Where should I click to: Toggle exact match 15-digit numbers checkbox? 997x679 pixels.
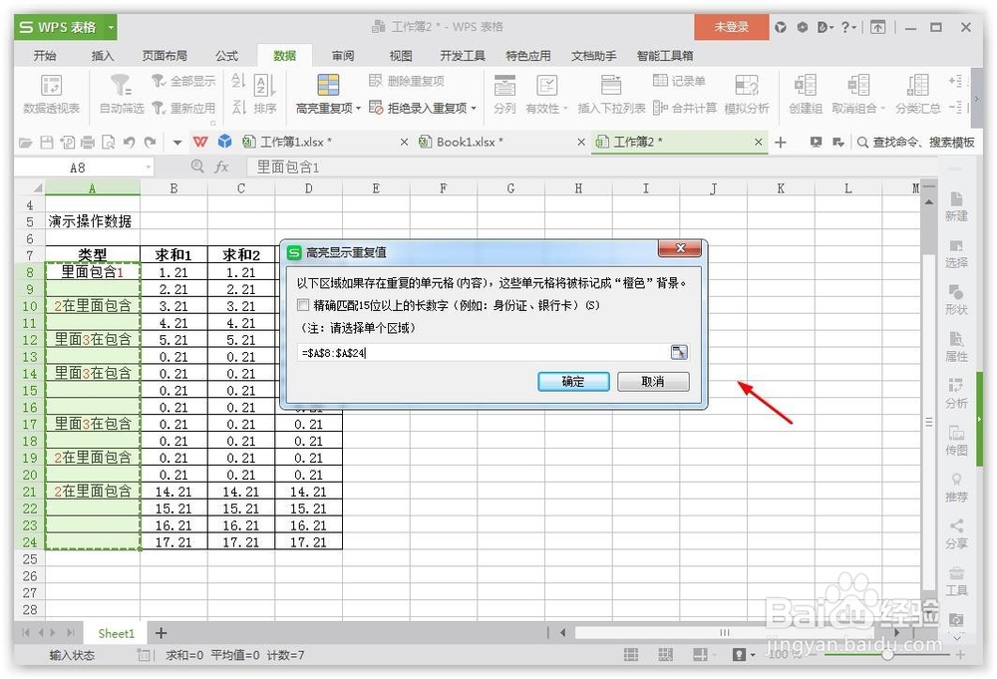pos(303,305)
